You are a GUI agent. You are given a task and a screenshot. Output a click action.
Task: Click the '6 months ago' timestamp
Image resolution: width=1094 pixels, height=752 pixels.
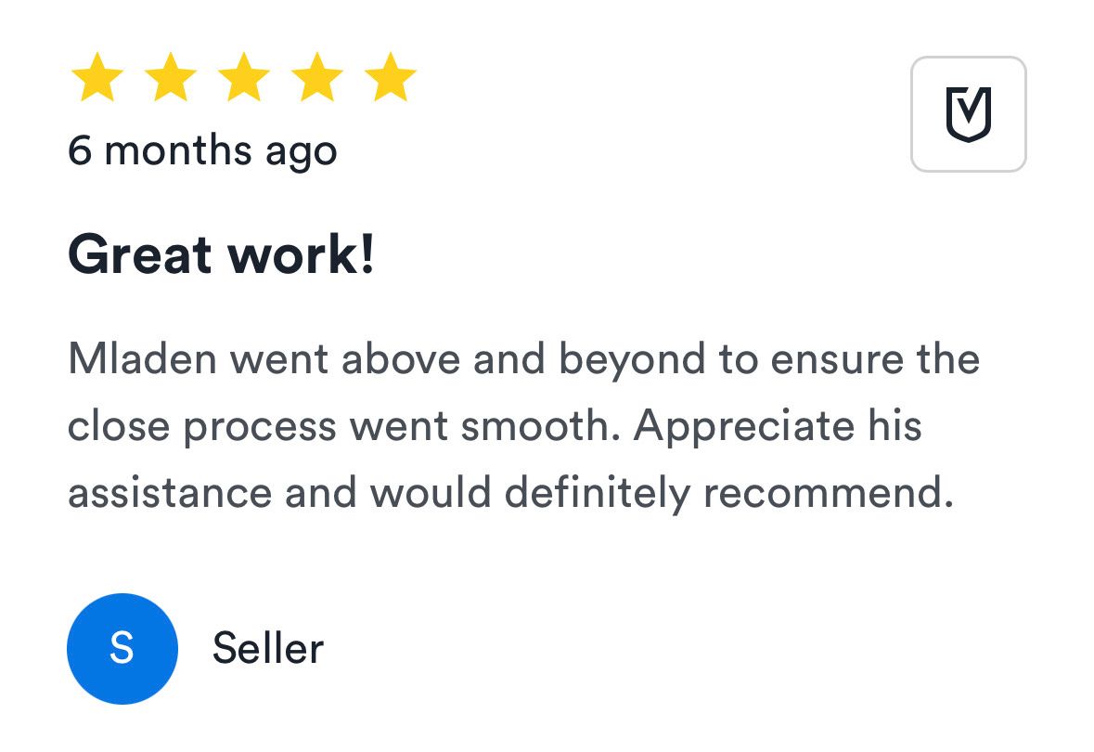[202, 150]
